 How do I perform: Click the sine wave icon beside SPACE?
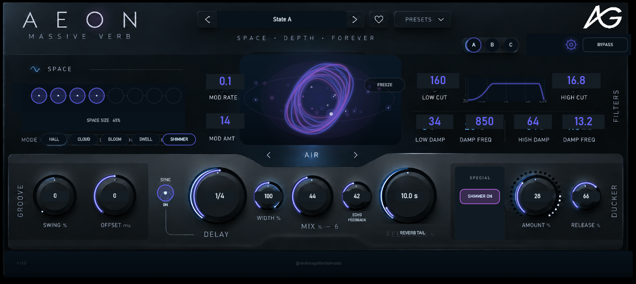35,69
